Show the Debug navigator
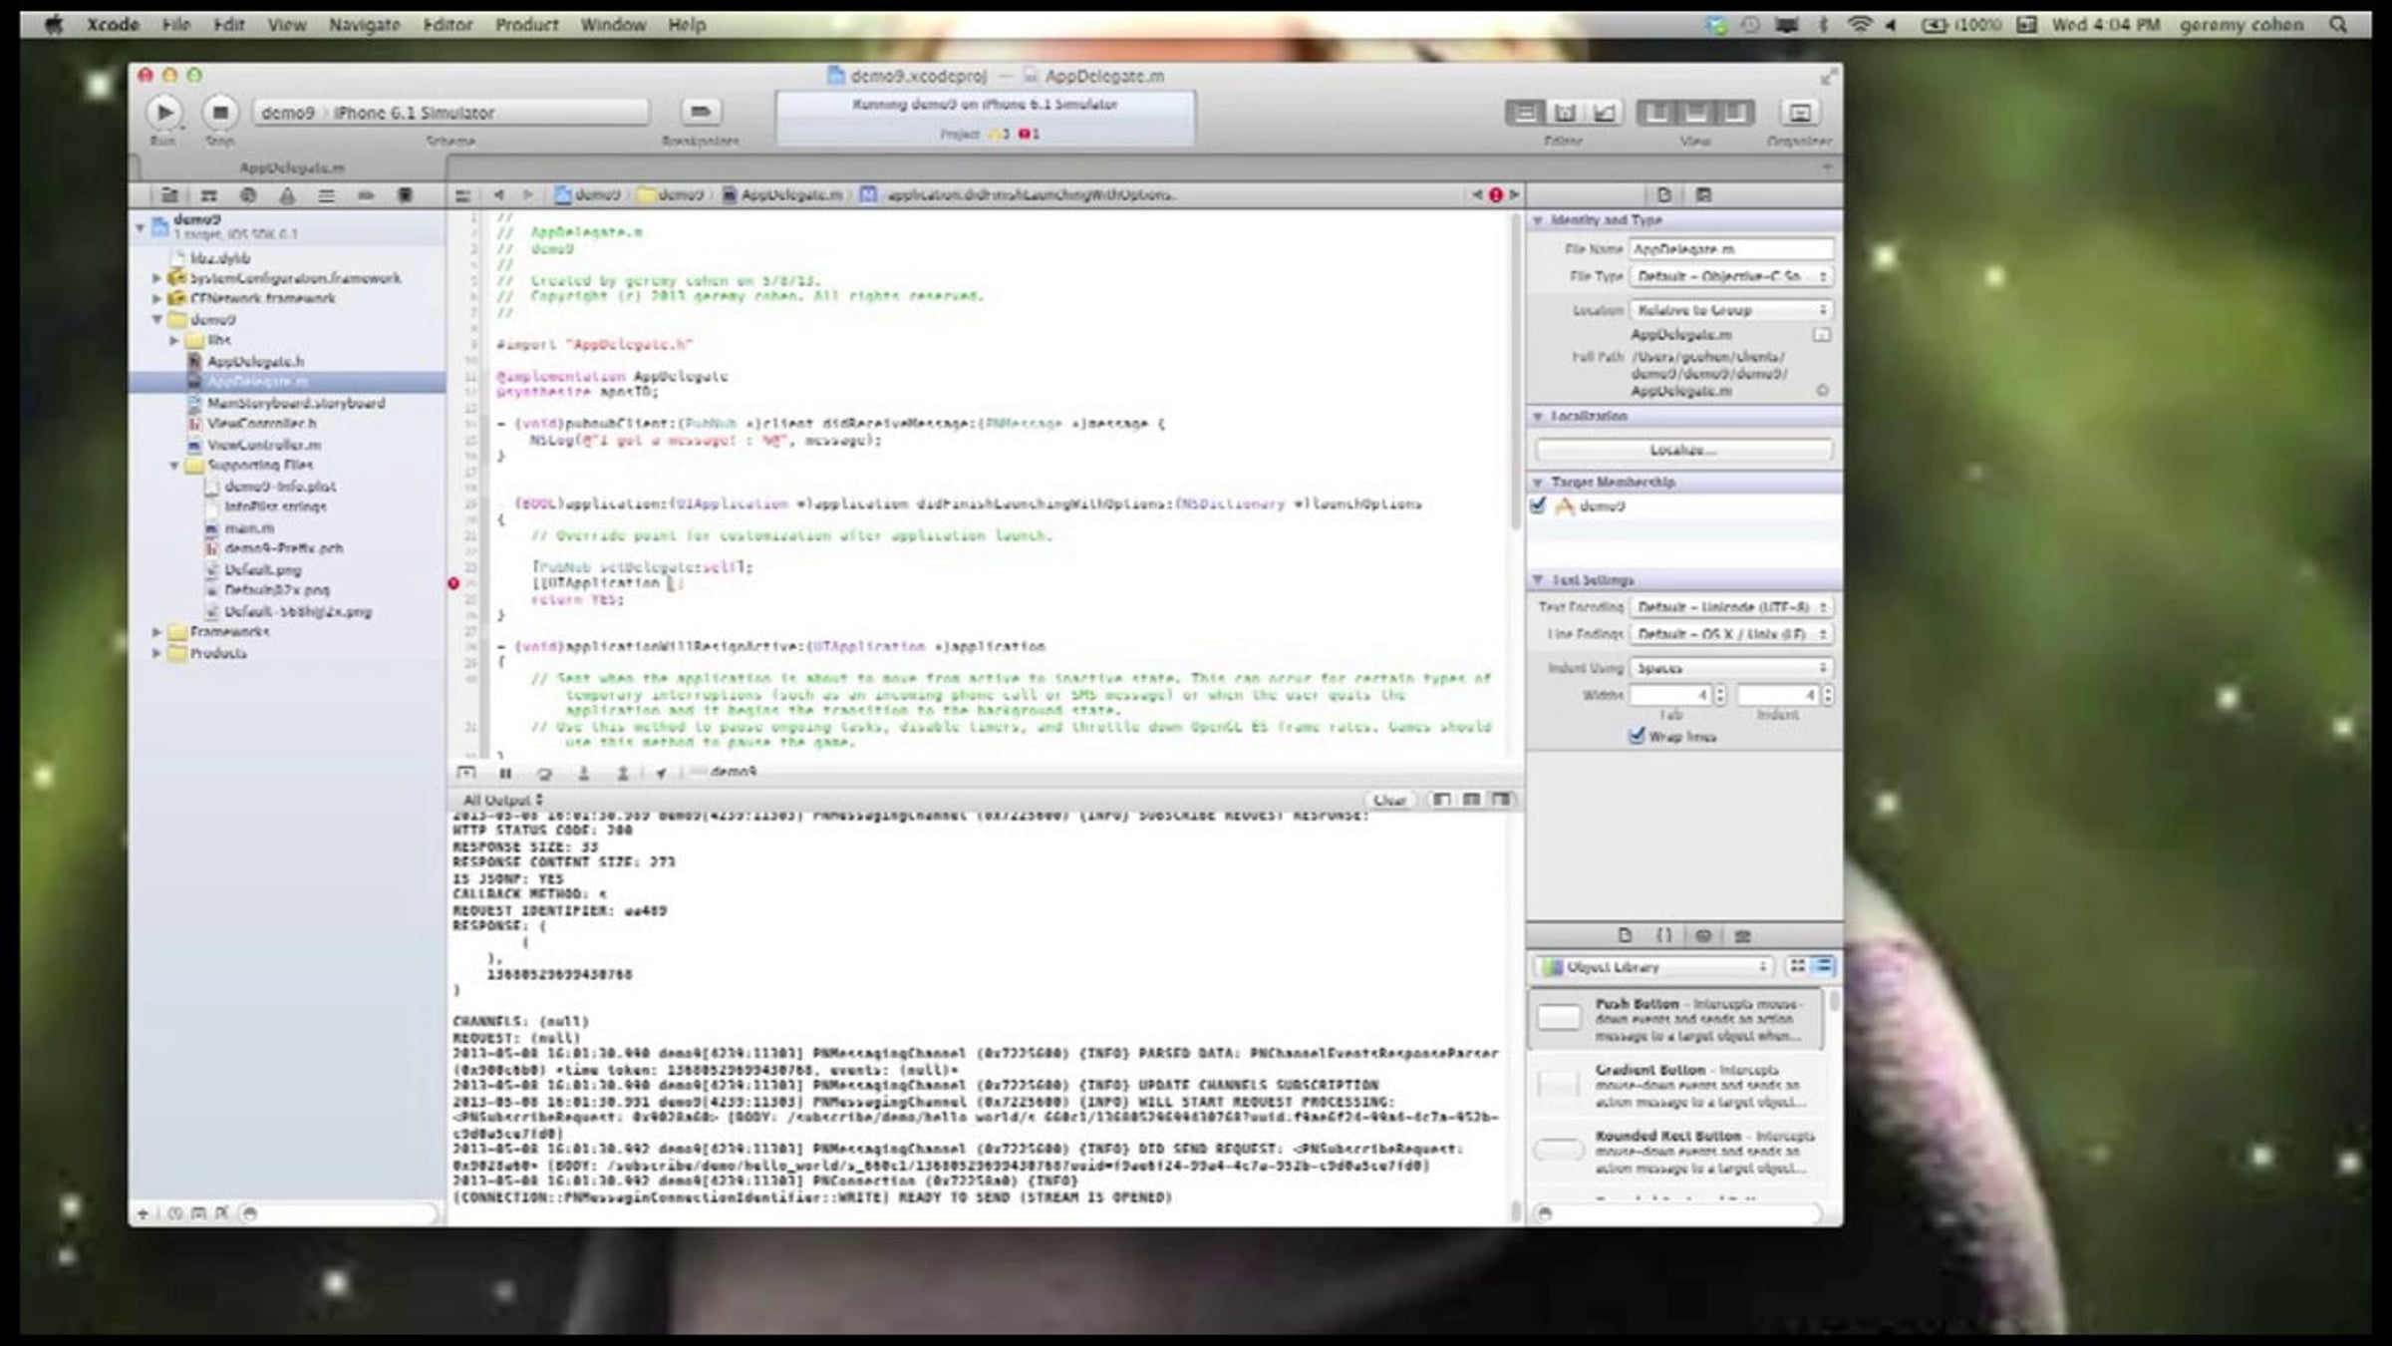Viewport: 2392px width, 1346px height. click(x=326, y=195)
